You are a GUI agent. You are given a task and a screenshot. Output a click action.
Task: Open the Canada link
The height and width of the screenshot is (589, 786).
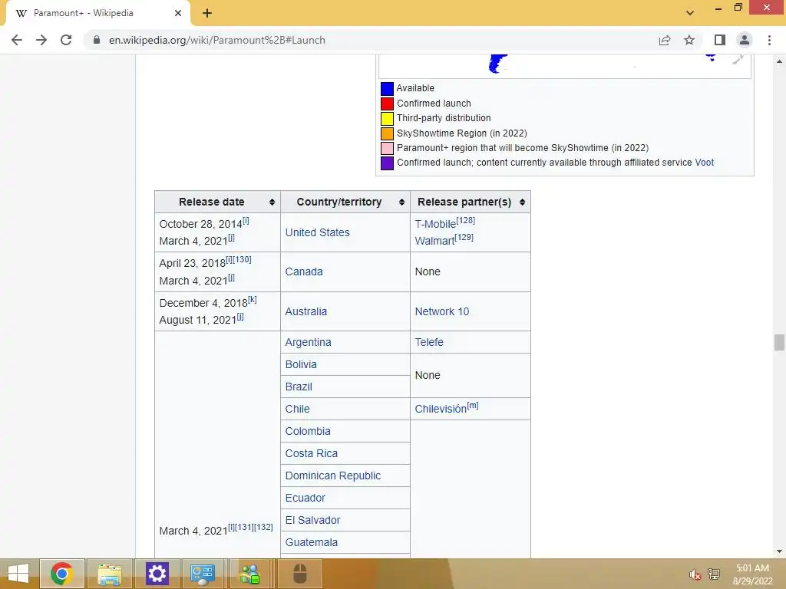(304, 271)
